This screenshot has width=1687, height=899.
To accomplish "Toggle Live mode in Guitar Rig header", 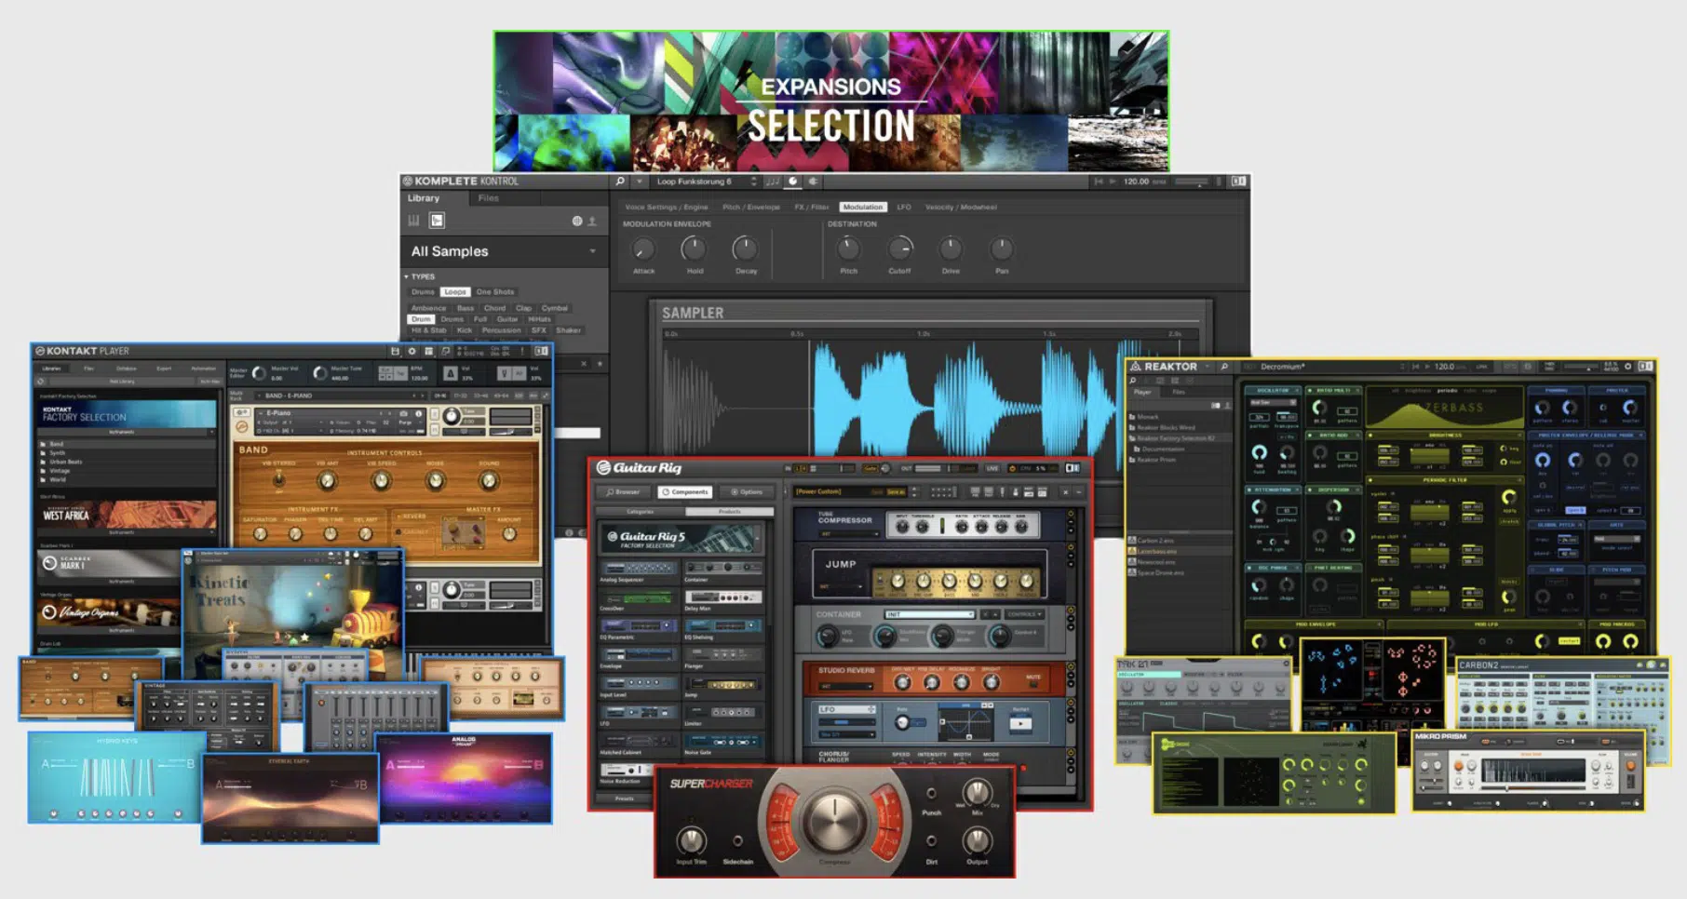I will pyautogui.click(x=992, y=468).
